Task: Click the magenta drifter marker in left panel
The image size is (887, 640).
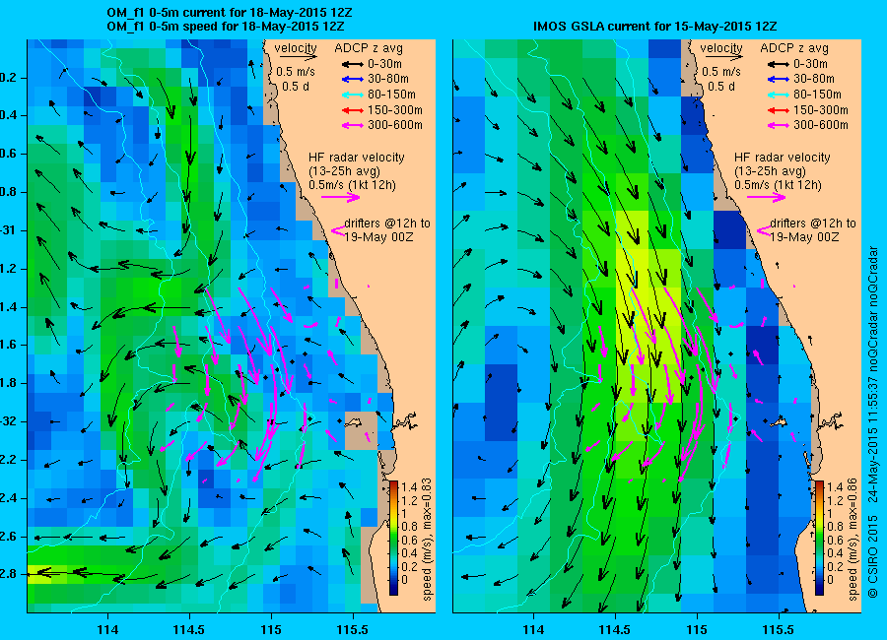Action: (x=338, y=230)
